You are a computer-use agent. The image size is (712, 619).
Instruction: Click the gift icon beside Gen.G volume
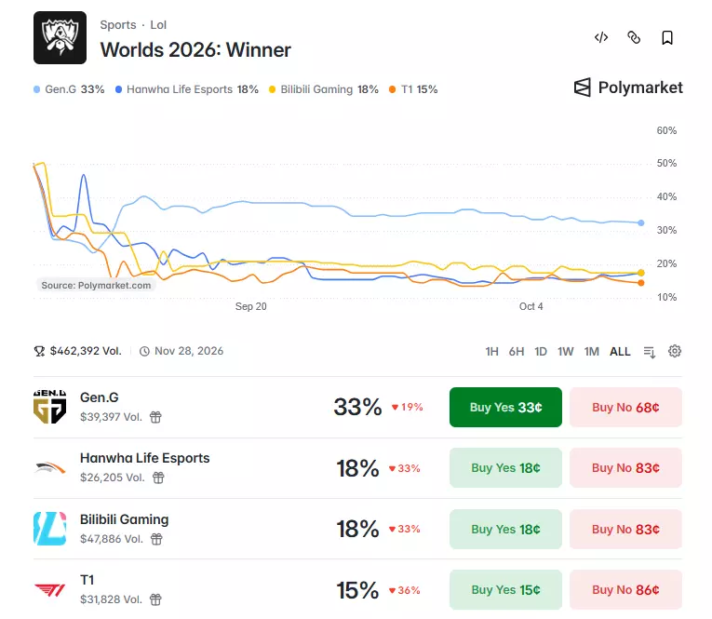155,417
